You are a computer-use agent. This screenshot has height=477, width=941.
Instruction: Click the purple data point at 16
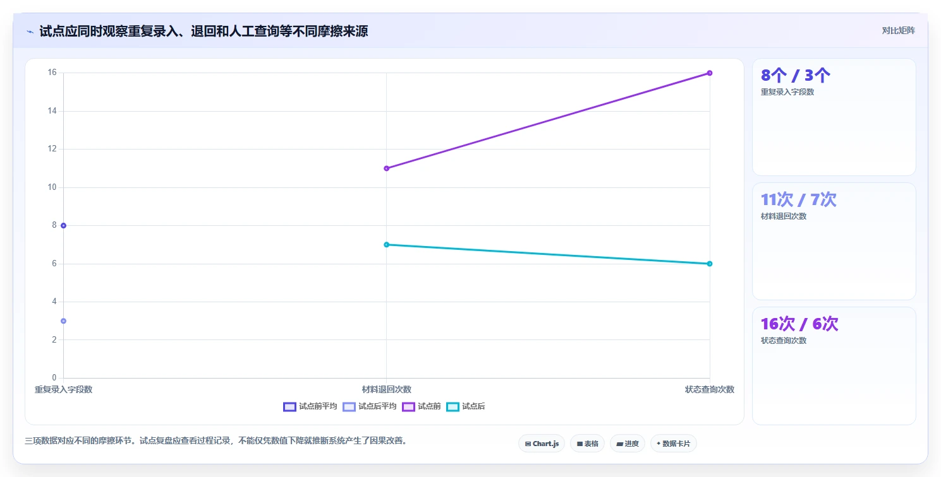710,73
